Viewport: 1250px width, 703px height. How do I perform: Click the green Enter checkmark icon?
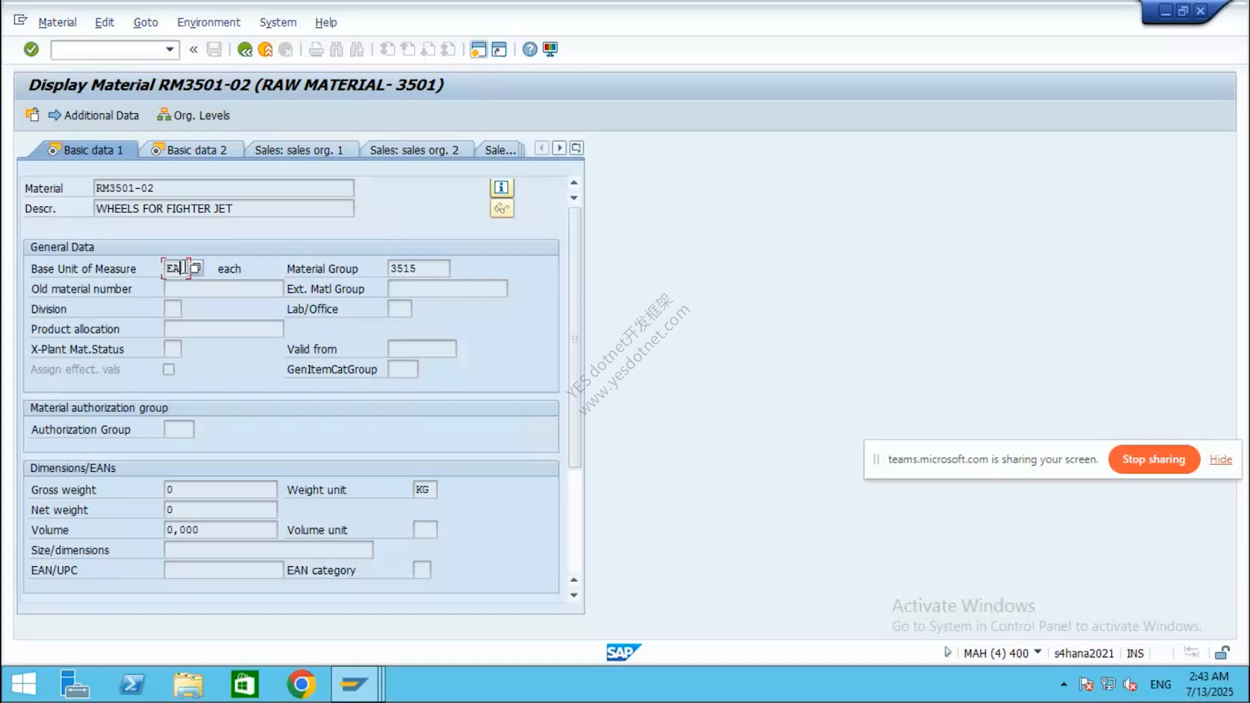[x=31, y=49]
